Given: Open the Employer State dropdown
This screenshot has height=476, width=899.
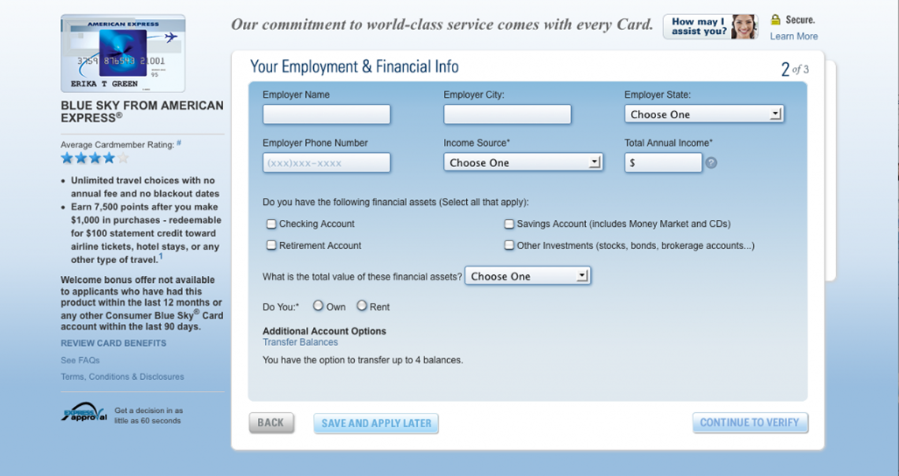Looking at the screenshot, I should coord(704,114).
